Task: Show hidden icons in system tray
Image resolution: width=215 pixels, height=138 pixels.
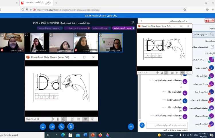Action: (x=177, y=135)
